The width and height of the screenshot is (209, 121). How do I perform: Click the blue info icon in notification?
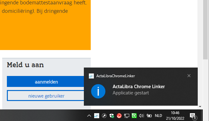(x=98, y=91)
